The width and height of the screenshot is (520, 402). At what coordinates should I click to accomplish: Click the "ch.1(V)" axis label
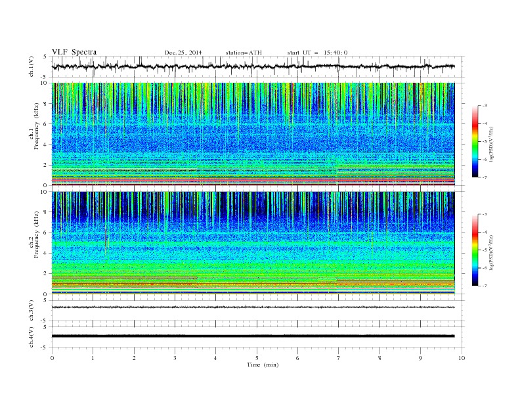tap(32, 66)
